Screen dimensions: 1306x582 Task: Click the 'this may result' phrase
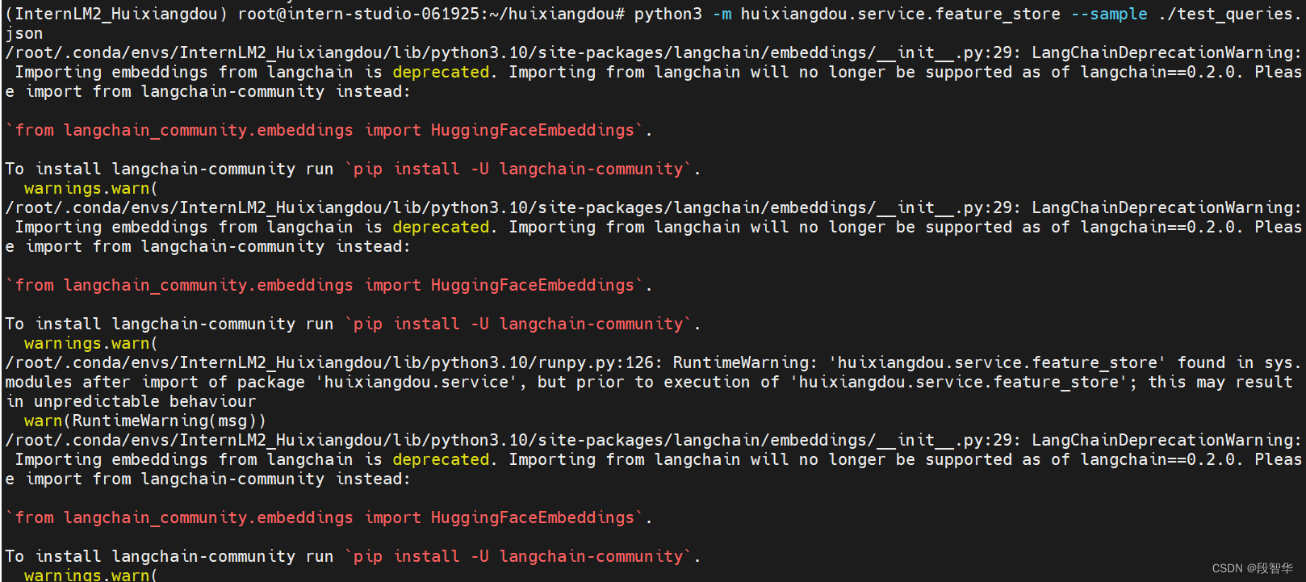(x=1219, y=382)
